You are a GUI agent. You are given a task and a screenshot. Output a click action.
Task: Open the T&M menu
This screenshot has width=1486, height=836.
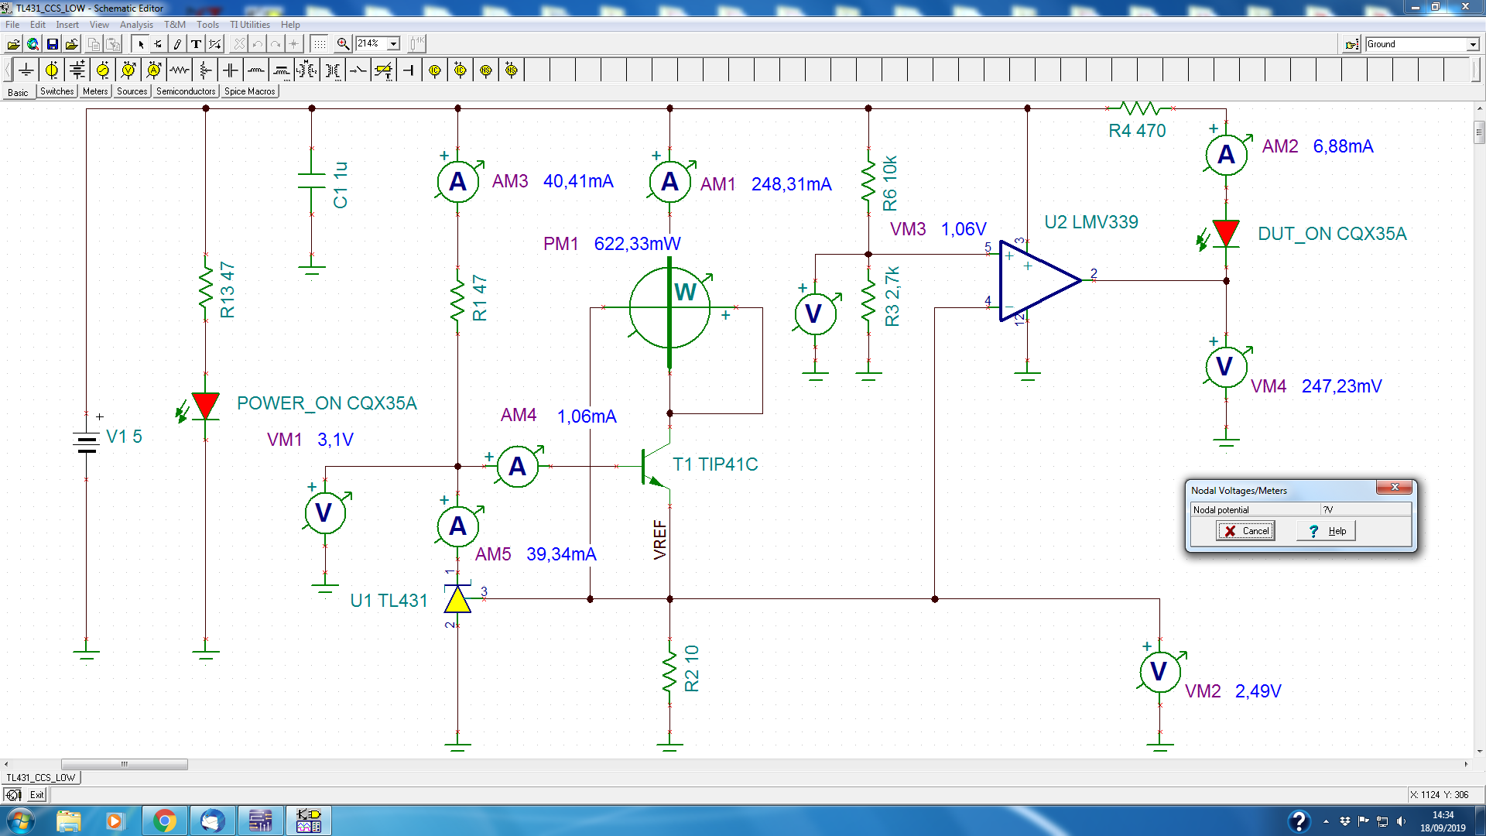coord(175,25)
